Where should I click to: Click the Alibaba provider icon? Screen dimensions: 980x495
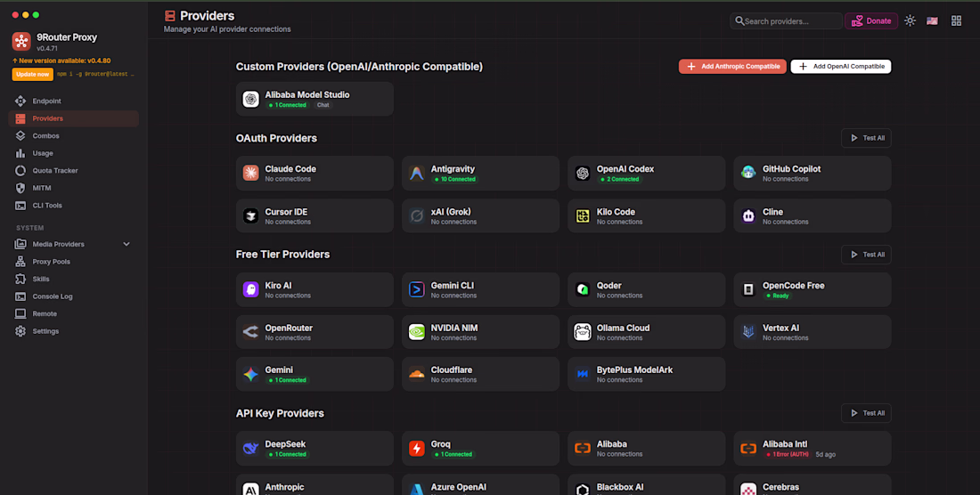(583, 448)
